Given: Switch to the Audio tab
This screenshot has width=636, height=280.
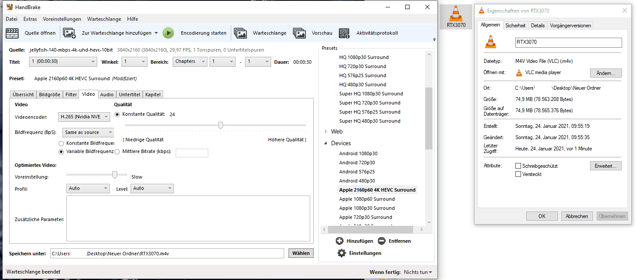Looking at the screenshot, I should [107, 94].
